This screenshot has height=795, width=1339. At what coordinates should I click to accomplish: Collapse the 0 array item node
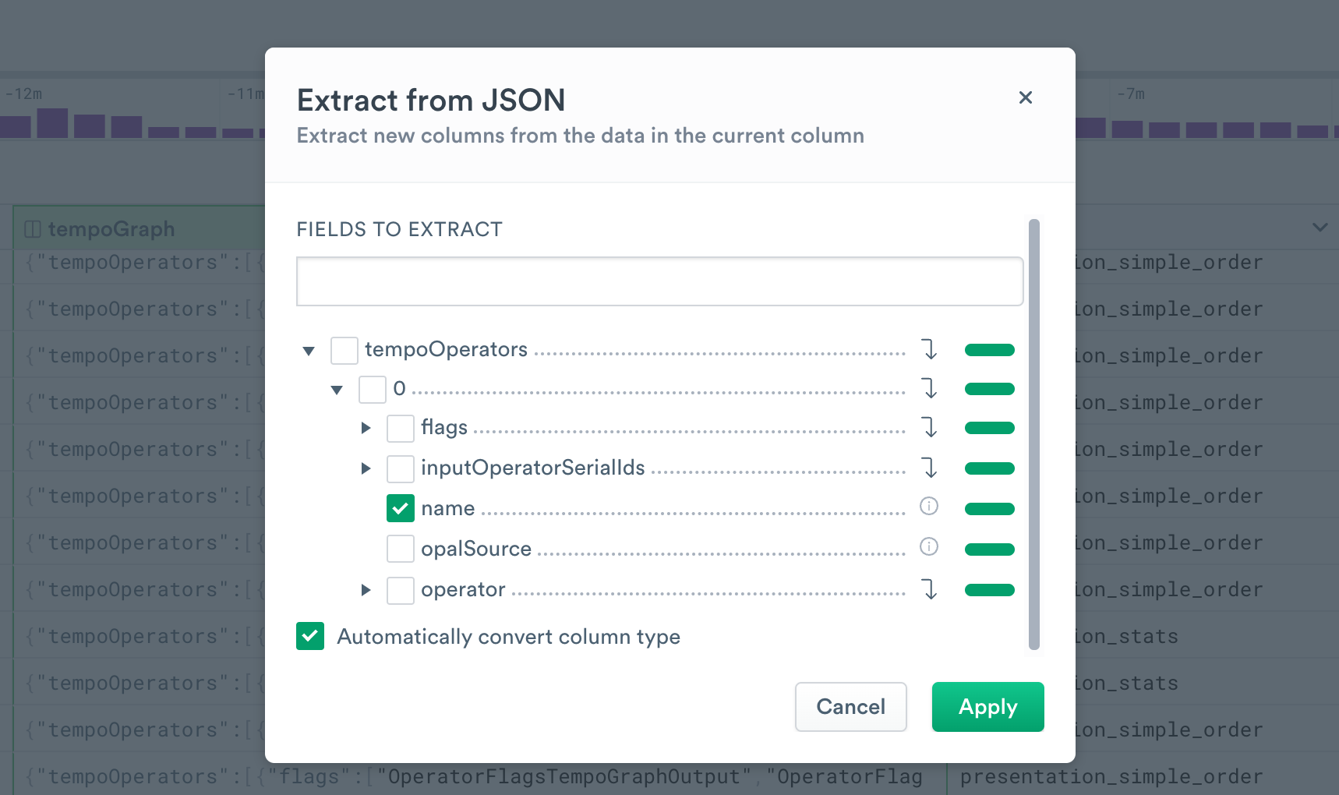(337, 390)
